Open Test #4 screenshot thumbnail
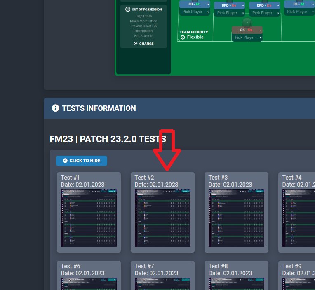Screen dimensions: 315x290 299,218
